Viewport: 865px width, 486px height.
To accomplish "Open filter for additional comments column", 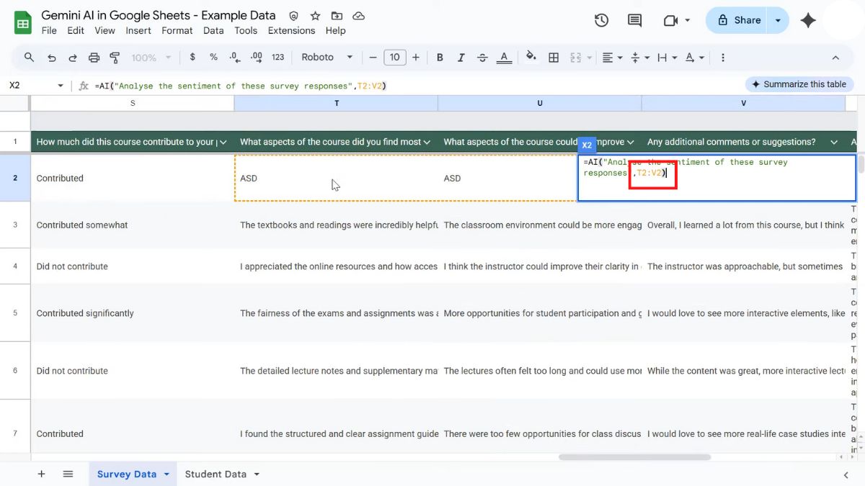I will click(x=834, y=142).
